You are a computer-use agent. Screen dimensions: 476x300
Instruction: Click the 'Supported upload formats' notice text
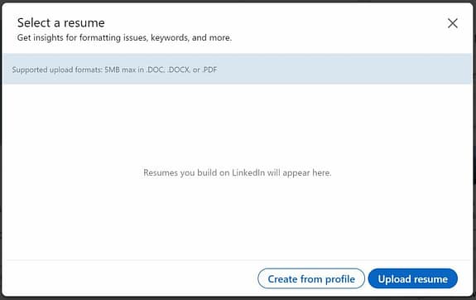(114, 70)
